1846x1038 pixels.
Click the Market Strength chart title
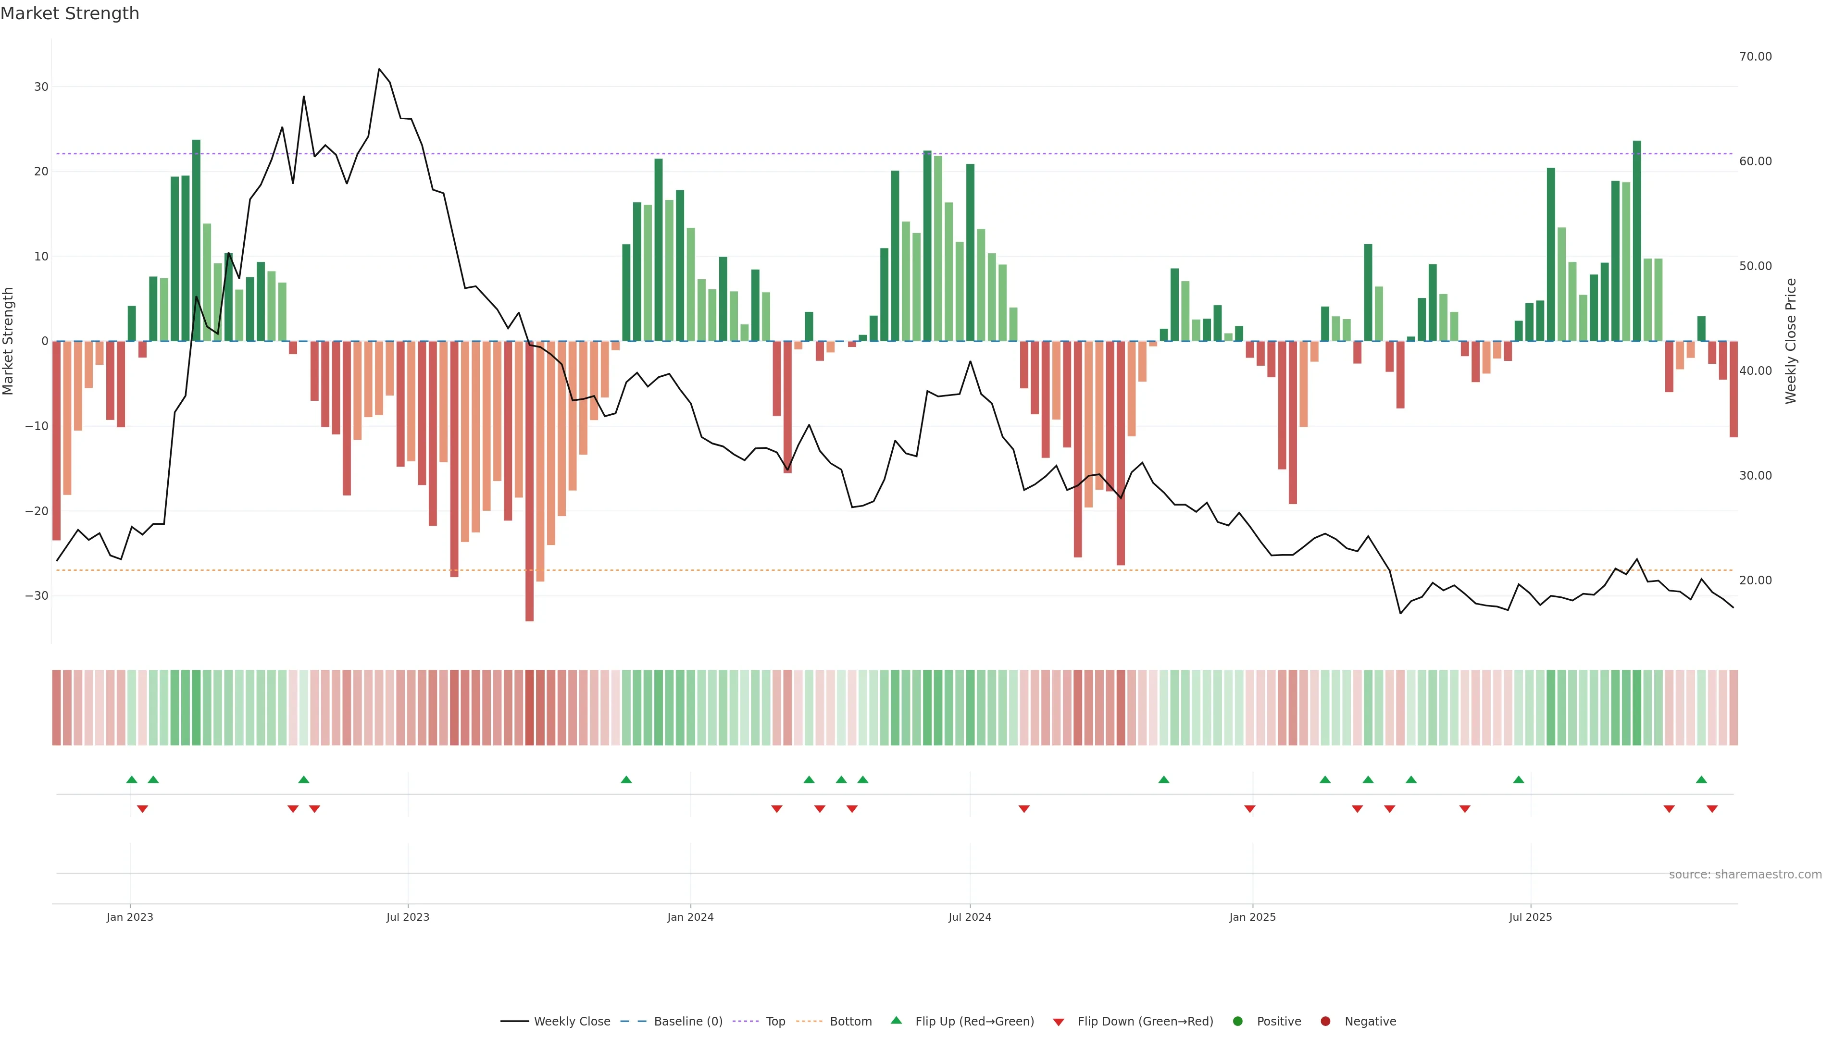(x=70, y=13)
